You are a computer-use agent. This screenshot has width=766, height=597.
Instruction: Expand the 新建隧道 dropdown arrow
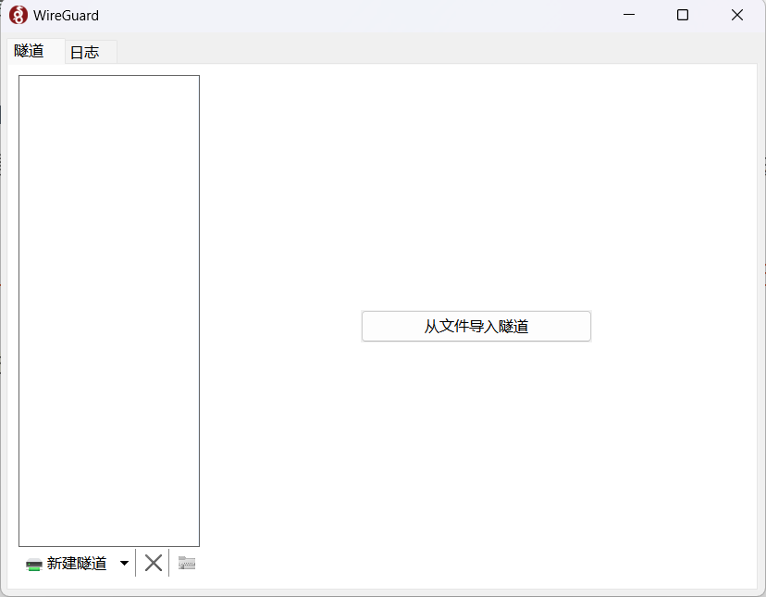click(124, 564)
